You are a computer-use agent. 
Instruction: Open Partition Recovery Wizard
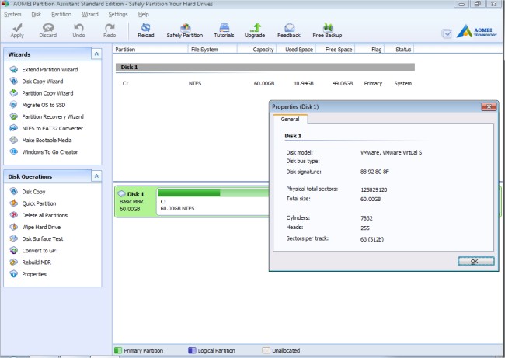coord(53,116)
